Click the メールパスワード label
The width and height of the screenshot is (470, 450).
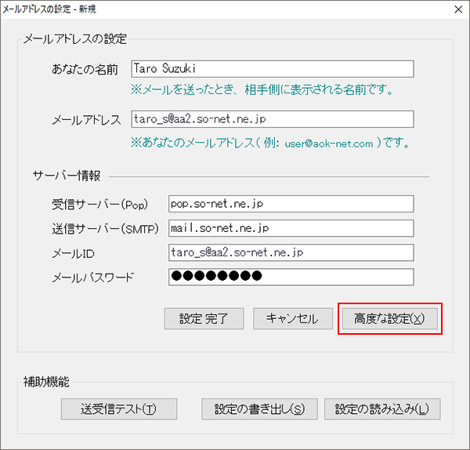tap(93, 278)
